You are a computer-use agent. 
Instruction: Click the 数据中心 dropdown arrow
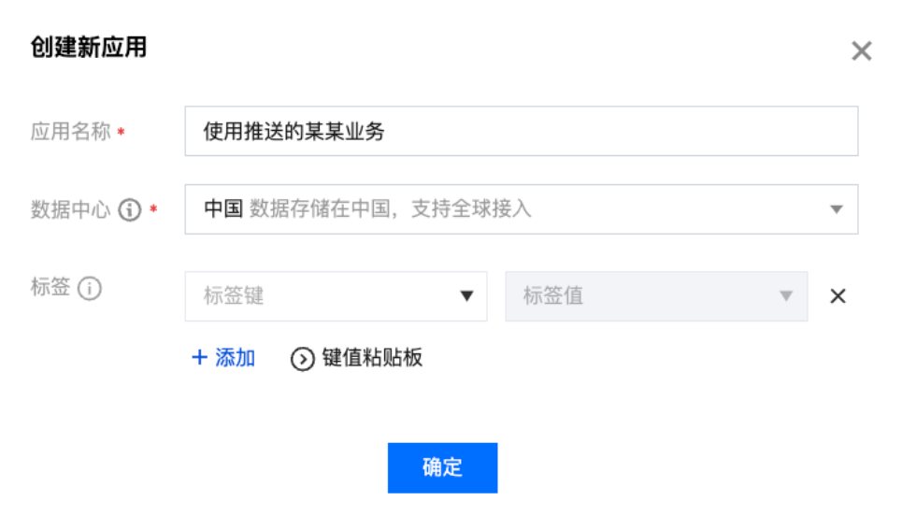[837, 209]
